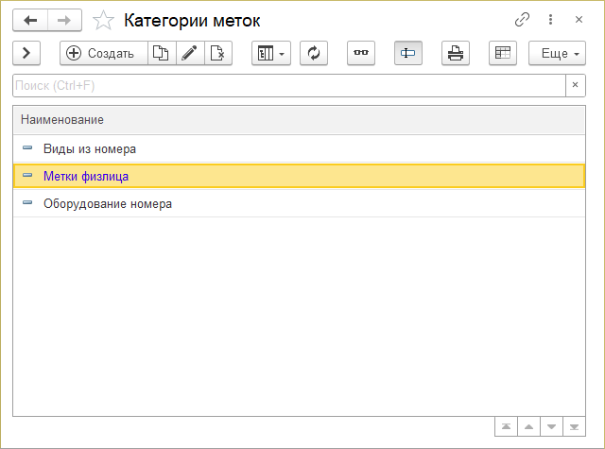
Task: Clear the search field with the x button
Action: 575,86
